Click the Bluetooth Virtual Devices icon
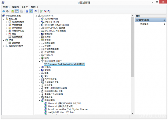The width and height of the screenshot is (168, 120). (x=42, y=25)
